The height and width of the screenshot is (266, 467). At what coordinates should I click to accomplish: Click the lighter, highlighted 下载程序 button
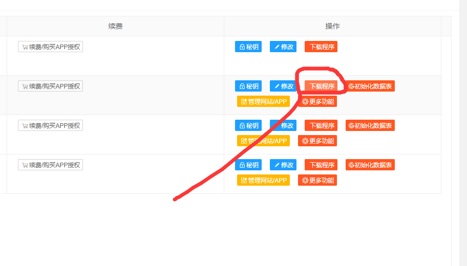(321, 86)
